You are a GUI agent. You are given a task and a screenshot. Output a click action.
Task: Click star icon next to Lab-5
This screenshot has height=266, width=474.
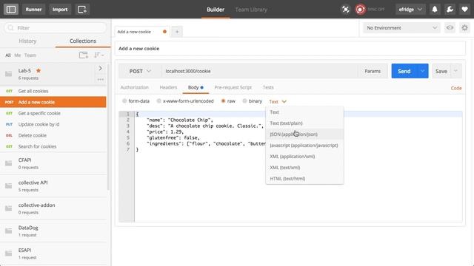pyautogui.click(x=39, y=71)
